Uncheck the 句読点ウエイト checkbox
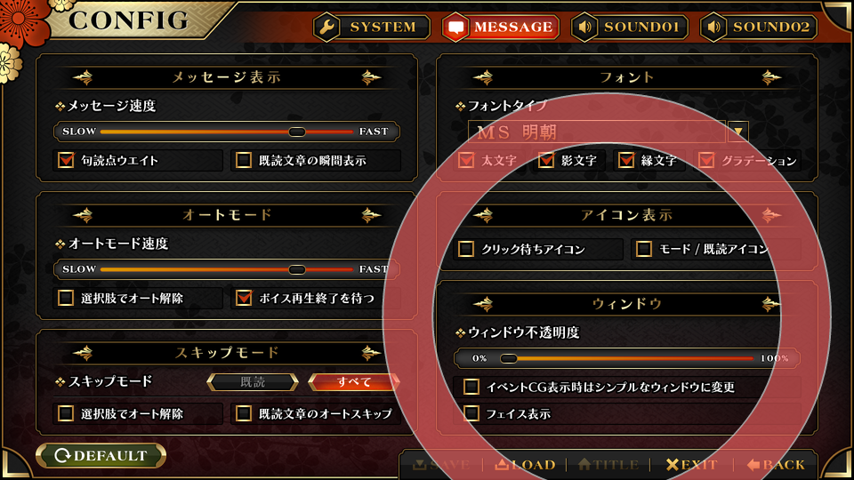The width and height of the screenshot is (854, 480). pyautogui.click(x=66, y=160)
